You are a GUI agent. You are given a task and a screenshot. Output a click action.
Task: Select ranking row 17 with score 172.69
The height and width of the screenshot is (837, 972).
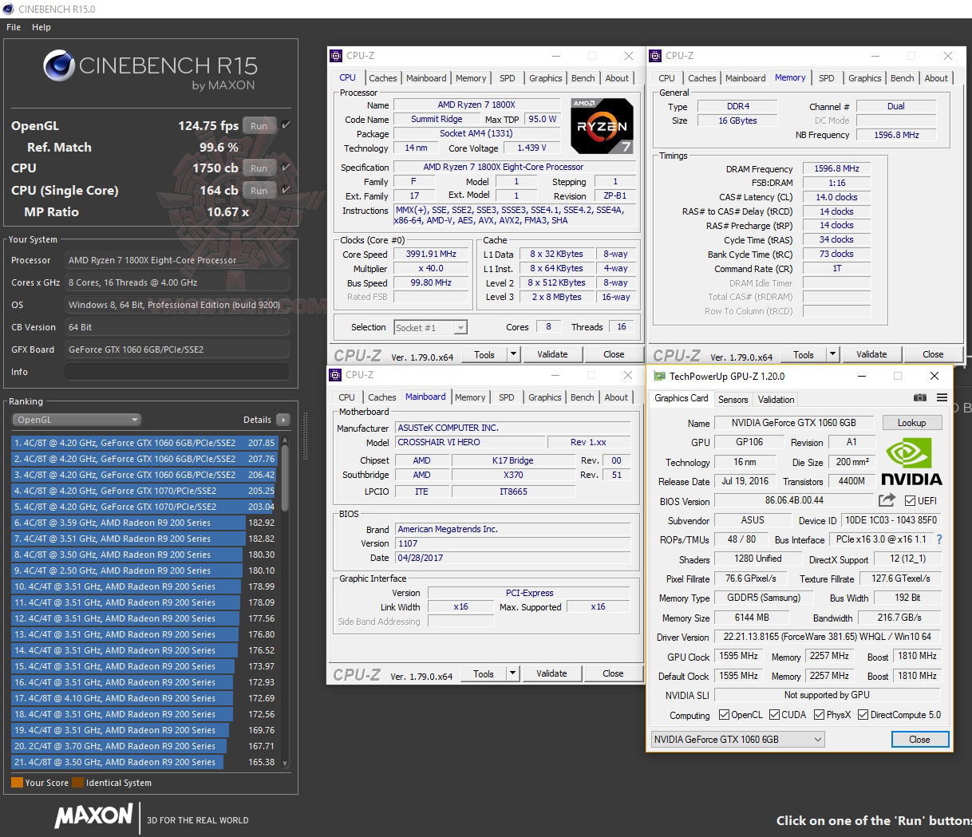[x=144, y=698]
